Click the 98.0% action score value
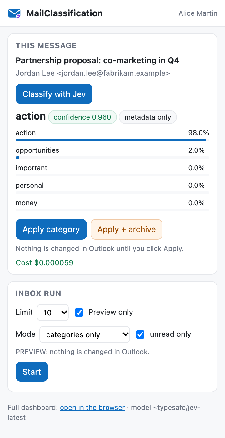The image size is (225, 438). point(199,133)
